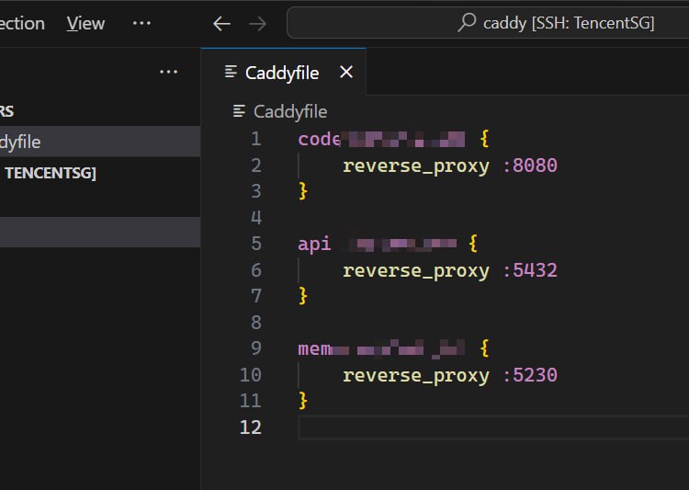Switch to the Caddyfile editor tab
This screenshot has width=689, height=490.
coord(281,73)
